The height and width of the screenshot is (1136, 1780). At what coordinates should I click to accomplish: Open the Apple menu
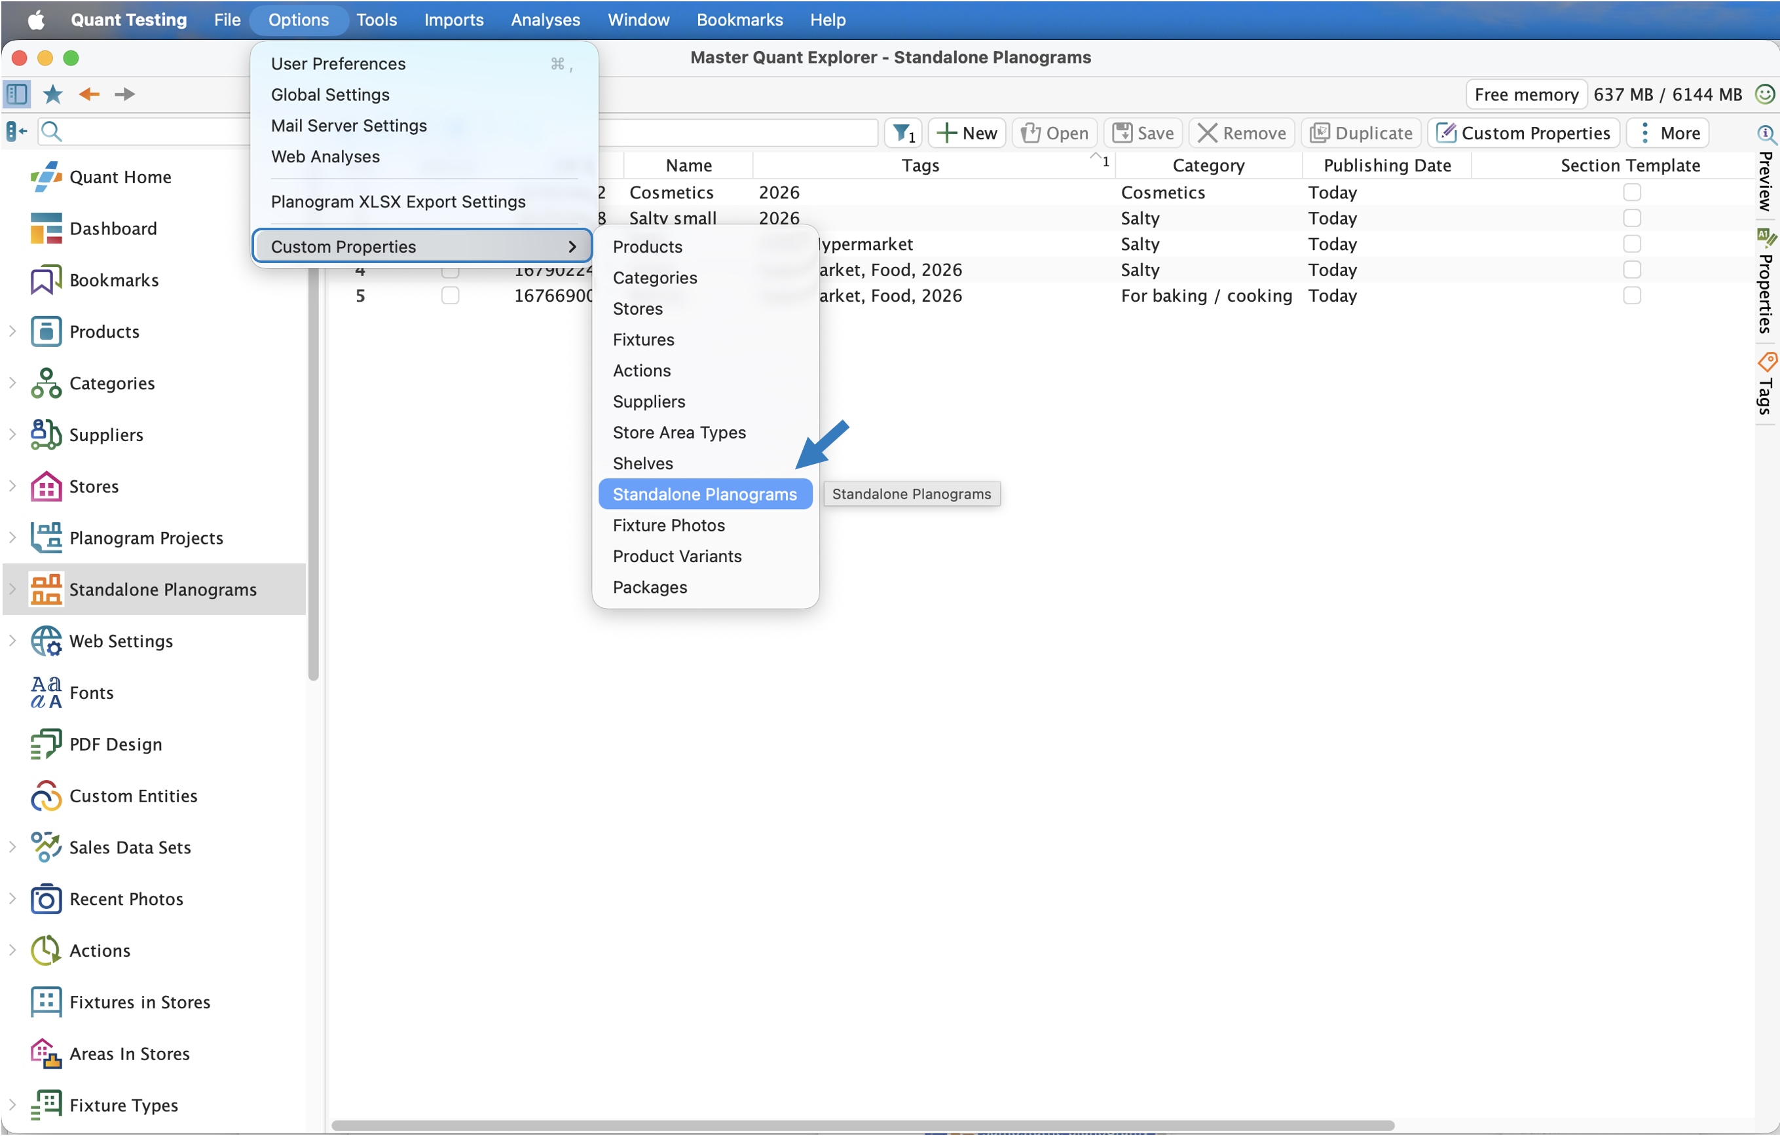pyautogui.click(x=35, y=20)
